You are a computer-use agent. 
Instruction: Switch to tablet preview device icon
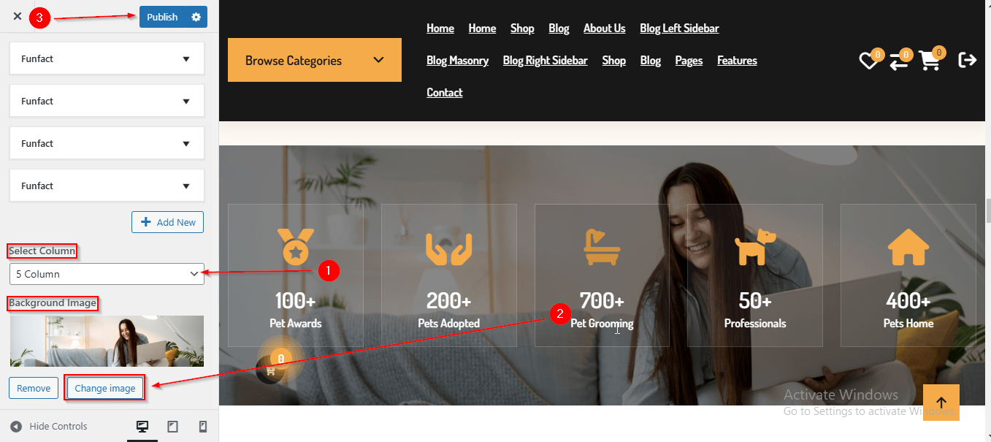click(x=173, y=427)
